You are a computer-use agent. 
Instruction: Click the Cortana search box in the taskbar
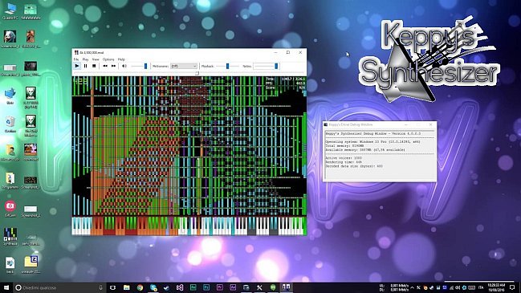(59, 287)
